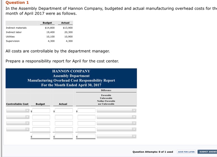Click budget value 10,100
The height and width of the screenshot is (157, 217).
click(x=51, y=36)
